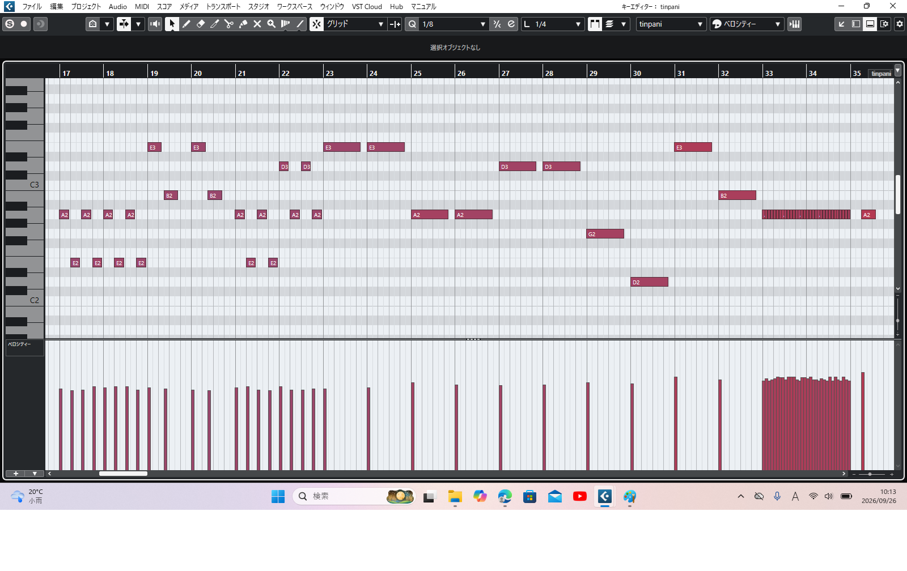
Task: Select the Trim tool
Action: [x=215, y=24]
